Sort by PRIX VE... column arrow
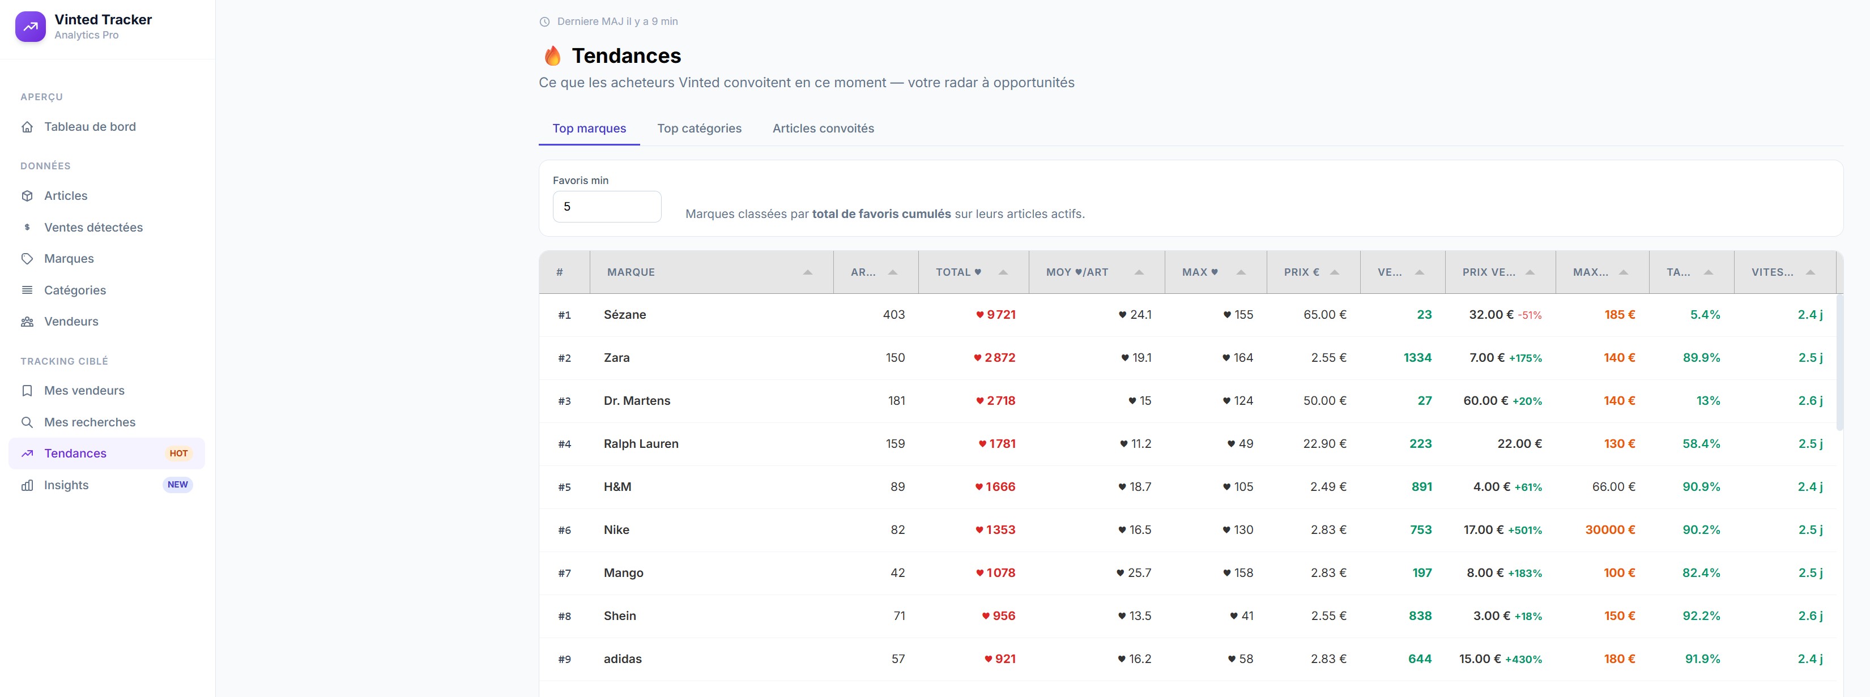The height and width of the screenshot is (697, 1870). 1530,272
